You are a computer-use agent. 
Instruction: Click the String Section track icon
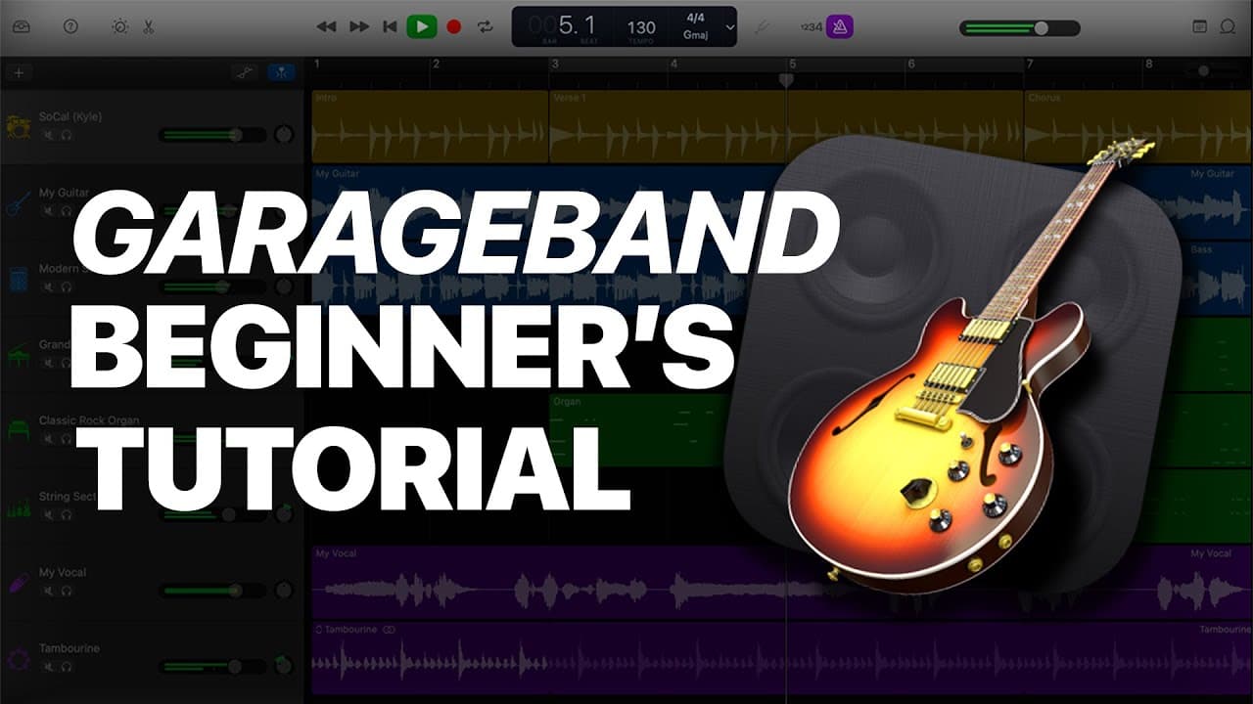click(x=18, y=506)
